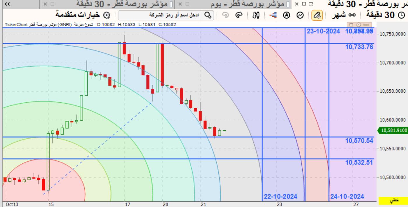The image size is (408, 207).
Task: Redo the last chart action
Action: click(x=239, y=15)
